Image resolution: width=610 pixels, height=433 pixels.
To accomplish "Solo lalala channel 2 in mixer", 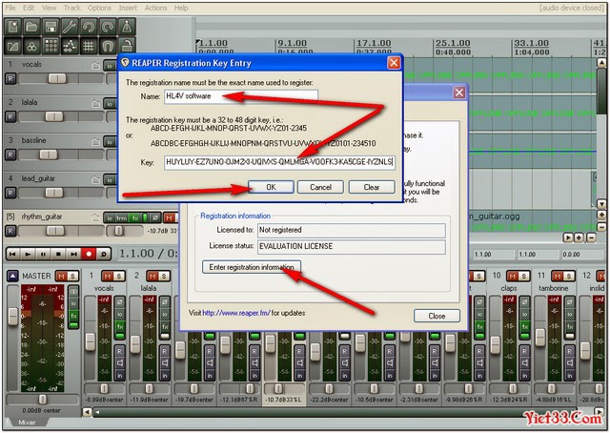I will [164, 277].
